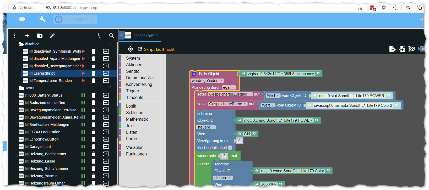Star this page in browser address bar
The width and height of the screenshot is (429, 190).
pyautogui.click(x=360, y=8)
